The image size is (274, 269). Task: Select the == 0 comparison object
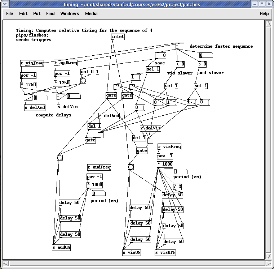pos(160,56)
